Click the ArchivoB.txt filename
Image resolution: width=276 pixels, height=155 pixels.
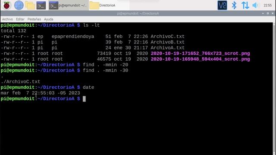167,42
